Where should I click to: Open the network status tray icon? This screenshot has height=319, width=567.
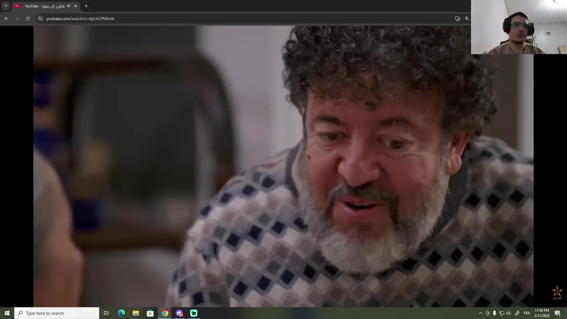point(501,313)
